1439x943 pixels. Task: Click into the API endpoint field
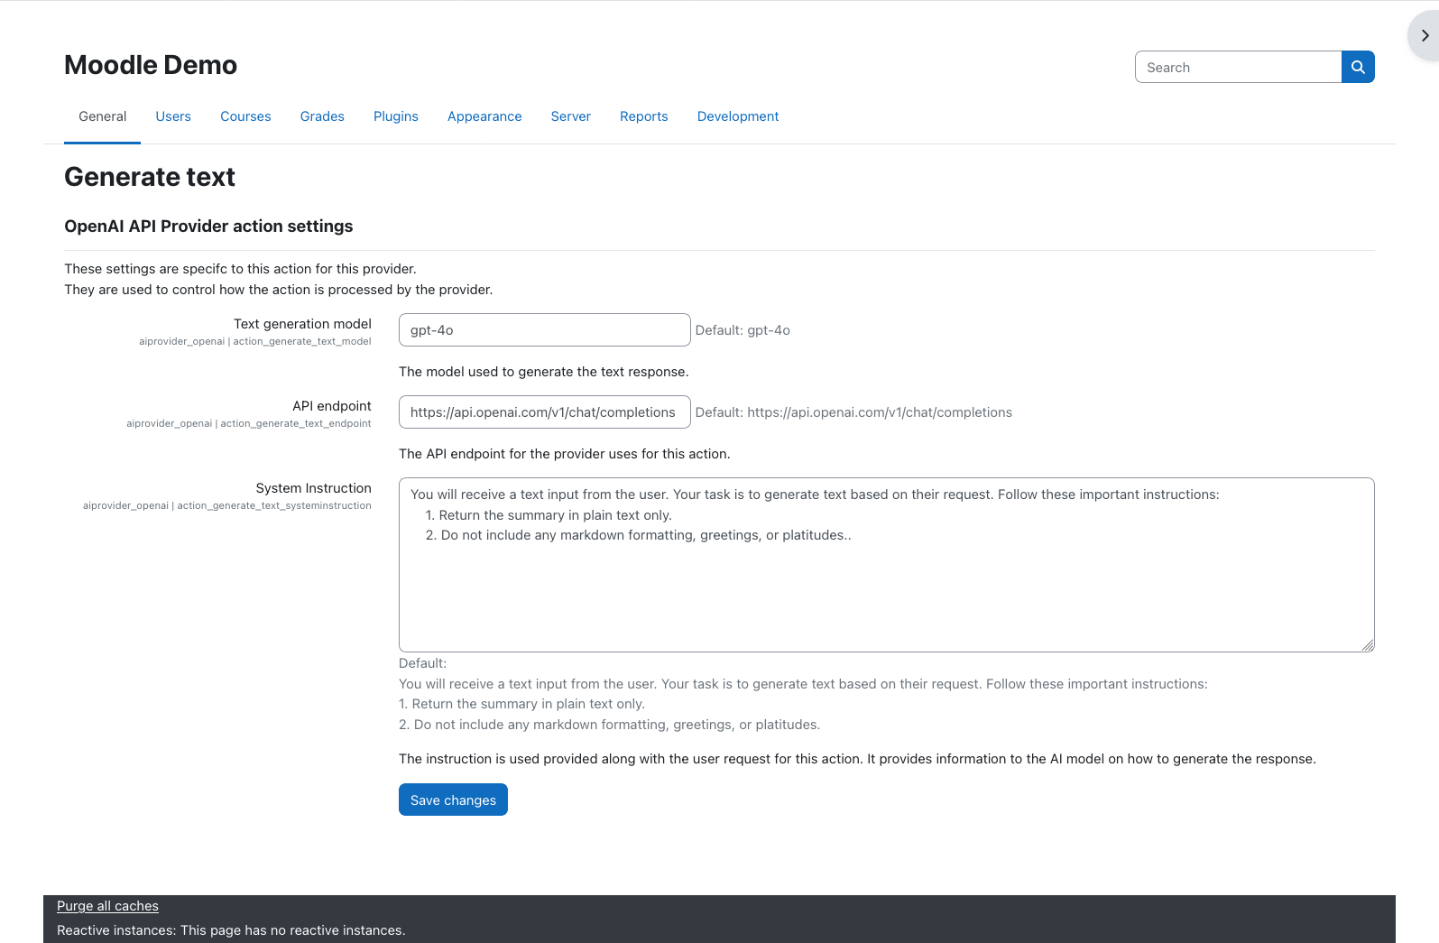tap(545, 412)
